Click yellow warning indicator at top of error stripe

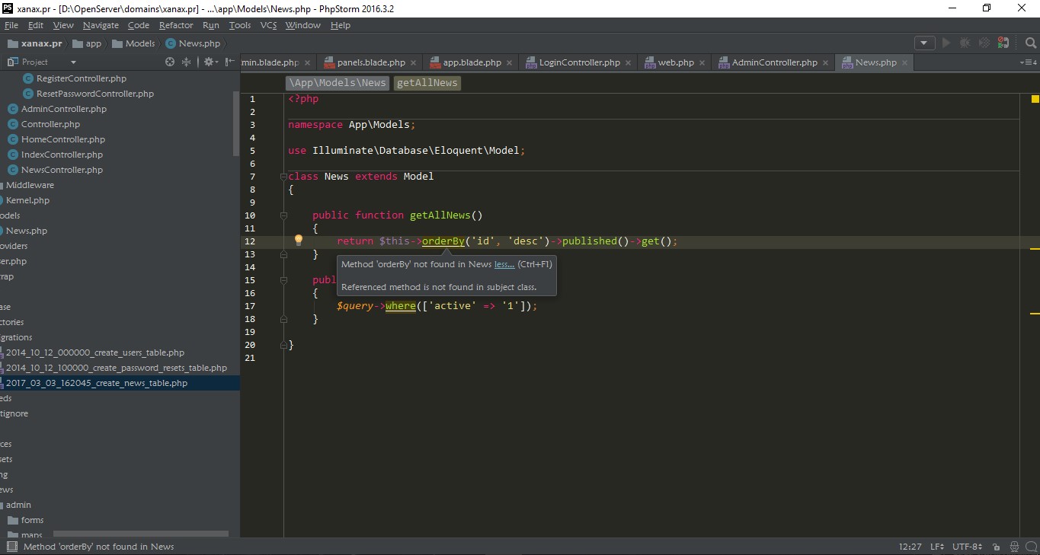[1035, 99]
